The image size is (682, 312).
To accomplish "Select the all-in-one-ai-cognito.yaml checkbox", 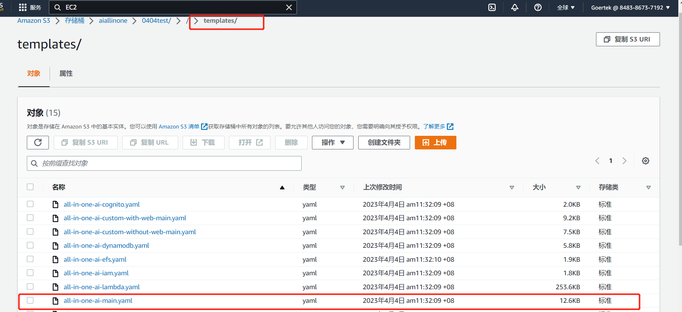I will coord(30,204).
